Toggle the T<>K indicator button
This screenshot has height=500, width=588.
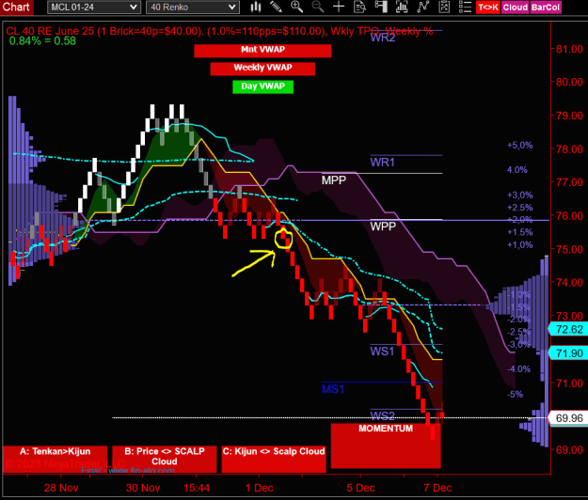point(488,8)
